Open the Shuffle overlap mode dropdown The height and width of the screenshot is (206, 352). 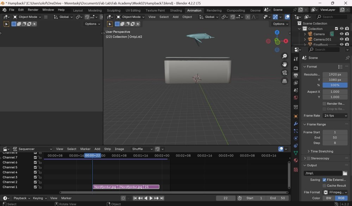[x=142, y=149]
